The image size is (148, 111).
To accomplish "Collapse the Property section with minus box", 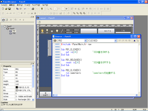I will pyautogui.click(x=2, y=66).
